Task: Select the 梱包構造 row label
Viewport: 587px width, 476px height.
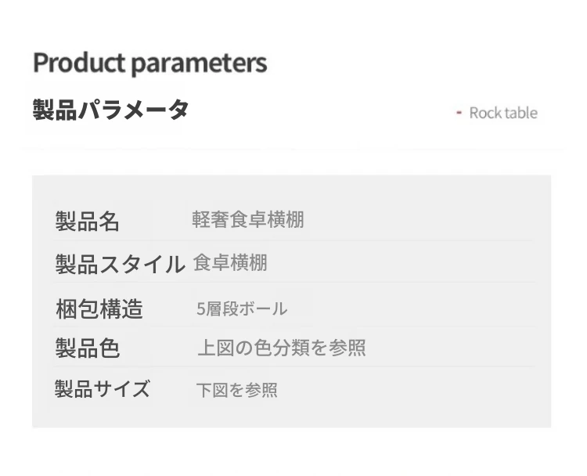Action: 99,309
